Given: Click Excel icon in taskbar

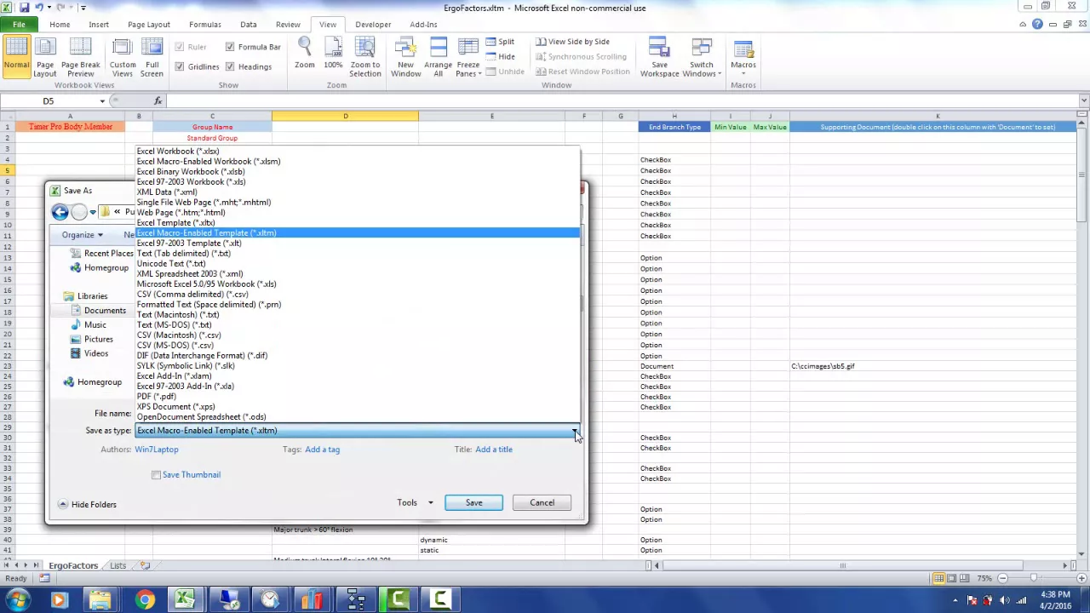Looking at the screenshot, I should pos(185,599).
